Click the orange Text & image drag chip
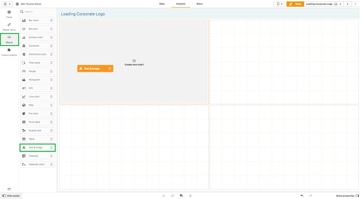Screen dimensions: 362x199 pos(95,69)
